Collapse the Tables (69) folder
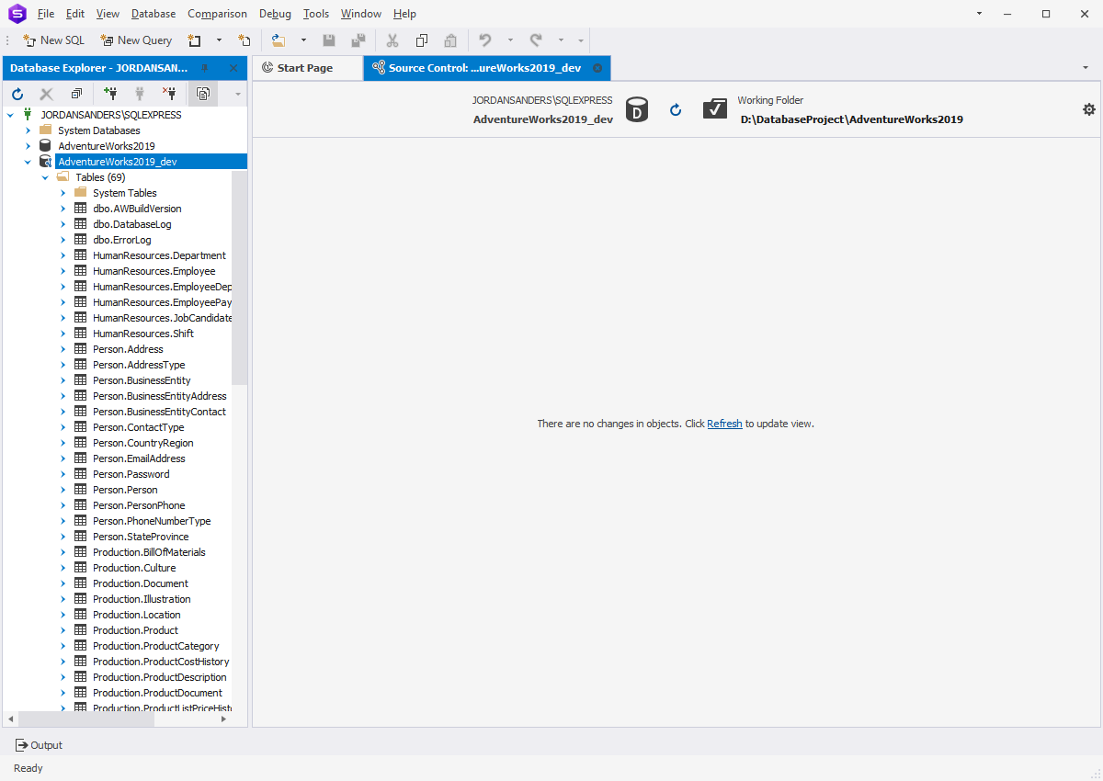Viewport: 1103px width, 781px height. pyautogui.click(x=45, y=177)
